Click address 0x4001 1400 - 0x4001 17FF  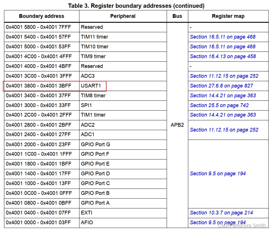[38, 174]
